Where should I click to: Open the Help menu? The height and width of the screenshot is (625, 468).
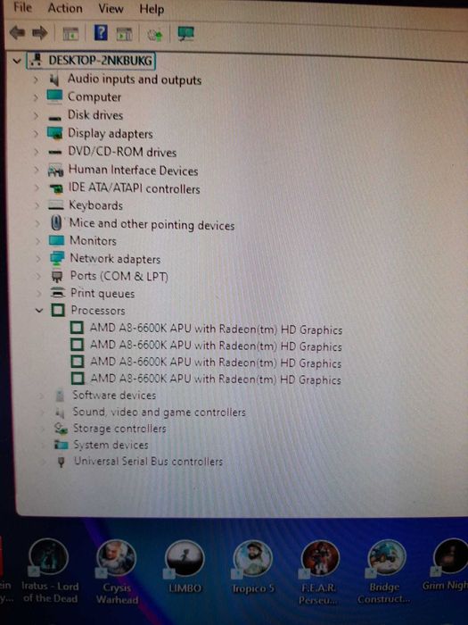152,9
